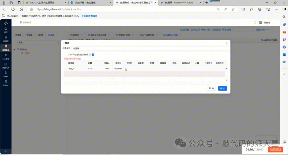This screenshot has height=155, width=288.
Task: Click browser refresh button
Action: point(13,9)
